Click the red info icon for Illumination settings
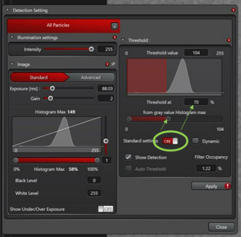The height and width of the screenshot is (237, 241). 115,38
